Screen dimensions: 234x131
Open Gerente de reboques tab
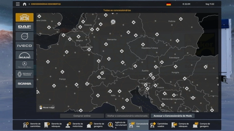pyautogui.click(x=53, y=125)
